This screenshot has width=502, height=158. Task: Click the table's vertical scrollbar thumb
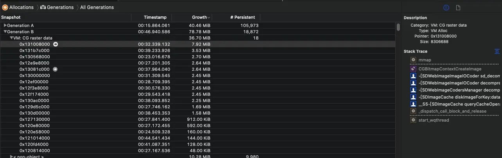[398, 27]
